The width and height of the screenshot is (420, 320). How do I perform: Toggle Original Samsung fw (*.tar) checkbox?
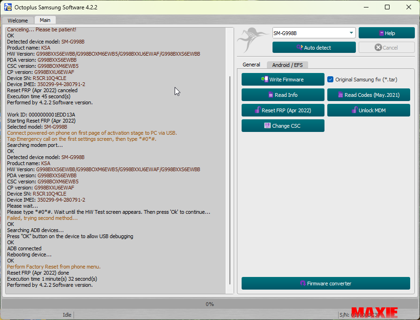(x=330, y=80)
